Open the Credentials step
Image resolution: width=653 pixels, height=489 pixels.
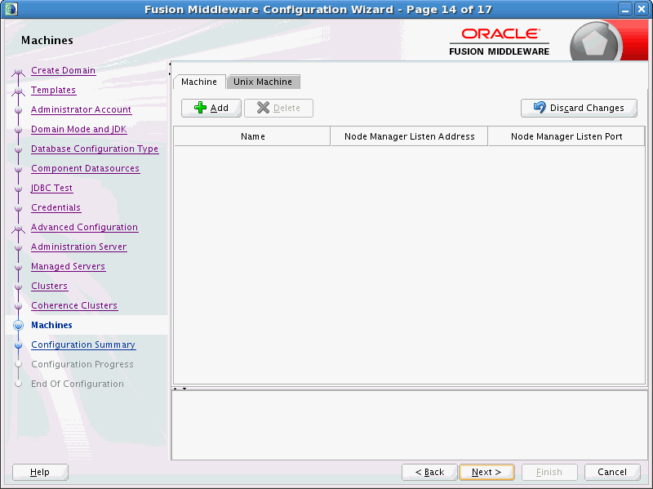point(56,207)
